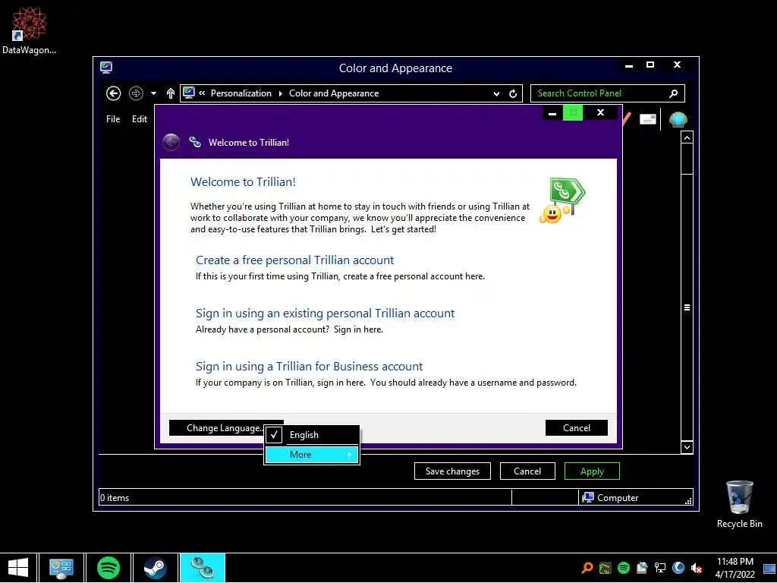The width and height of the screenshot is (777, 583).
Task: Click the envelope icon in Control Panel toolbar
Action: pyautogui.click(x=648, y=119)
